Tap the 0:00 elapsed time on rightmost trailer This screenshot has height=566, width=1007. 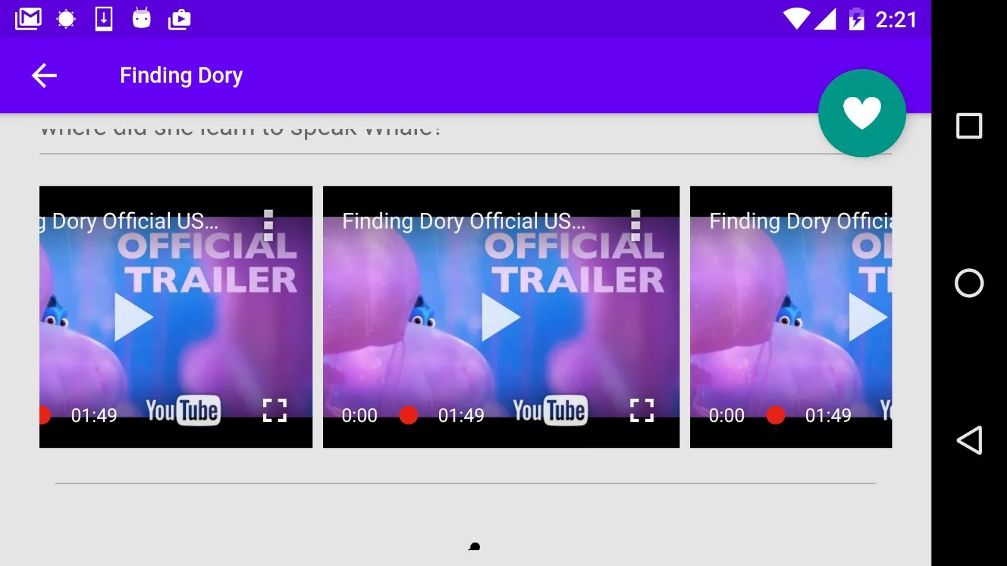[x=727, y=416]
